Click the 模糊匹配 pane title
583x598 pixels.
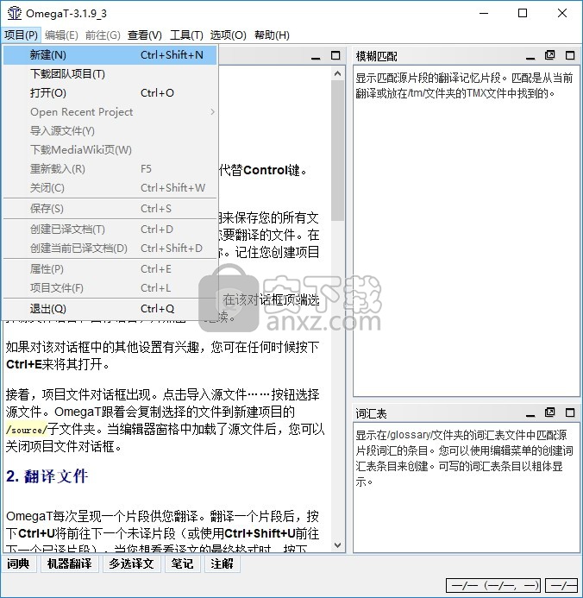(377, 56)
